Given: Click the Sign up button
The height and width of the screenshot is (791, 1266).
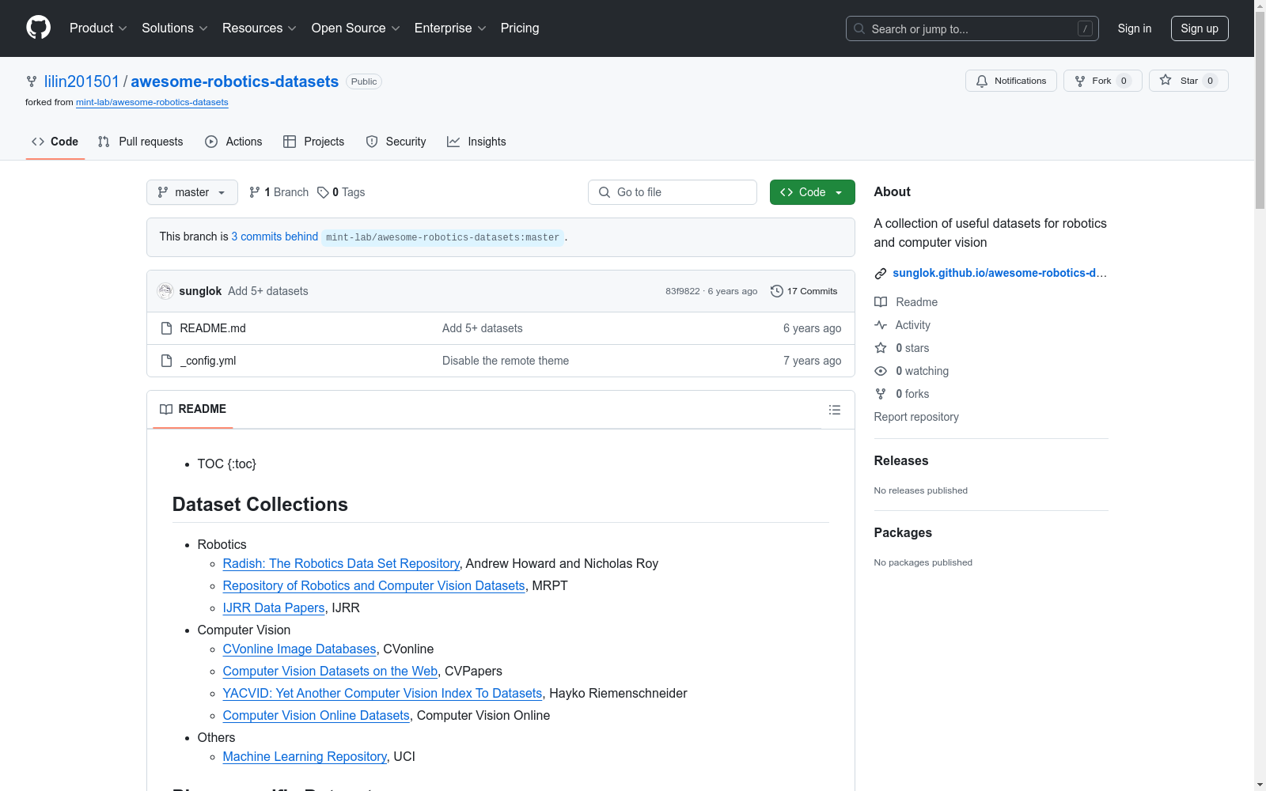Looking at the screenshot, I should pyautogui.click(x=1200, y=28).
